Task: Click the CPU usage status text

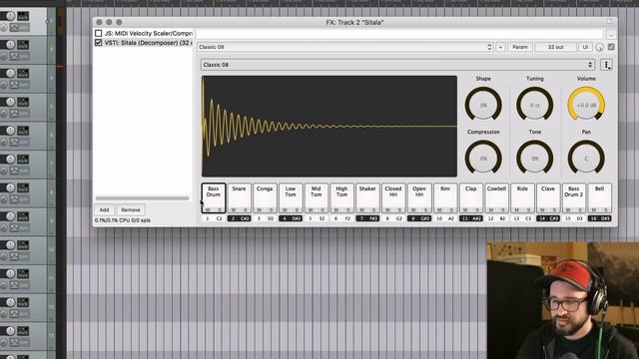Action: pyautogui.click(x=123, y=220)
